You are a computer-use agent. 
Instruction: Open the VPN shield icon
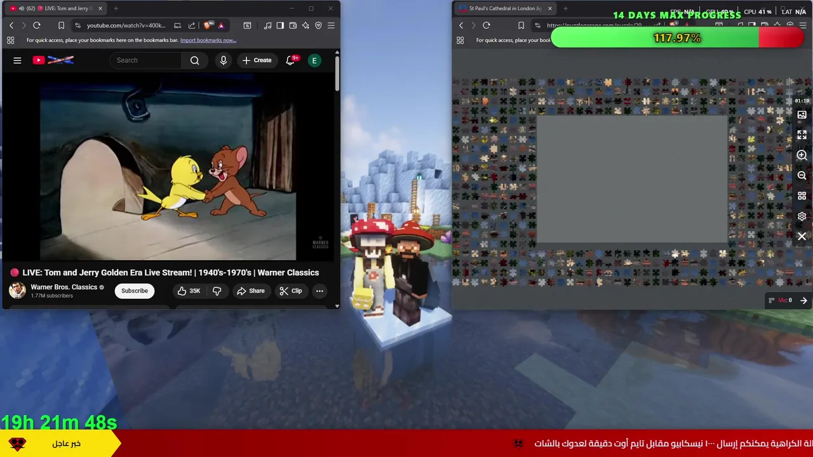pos(318,25)
